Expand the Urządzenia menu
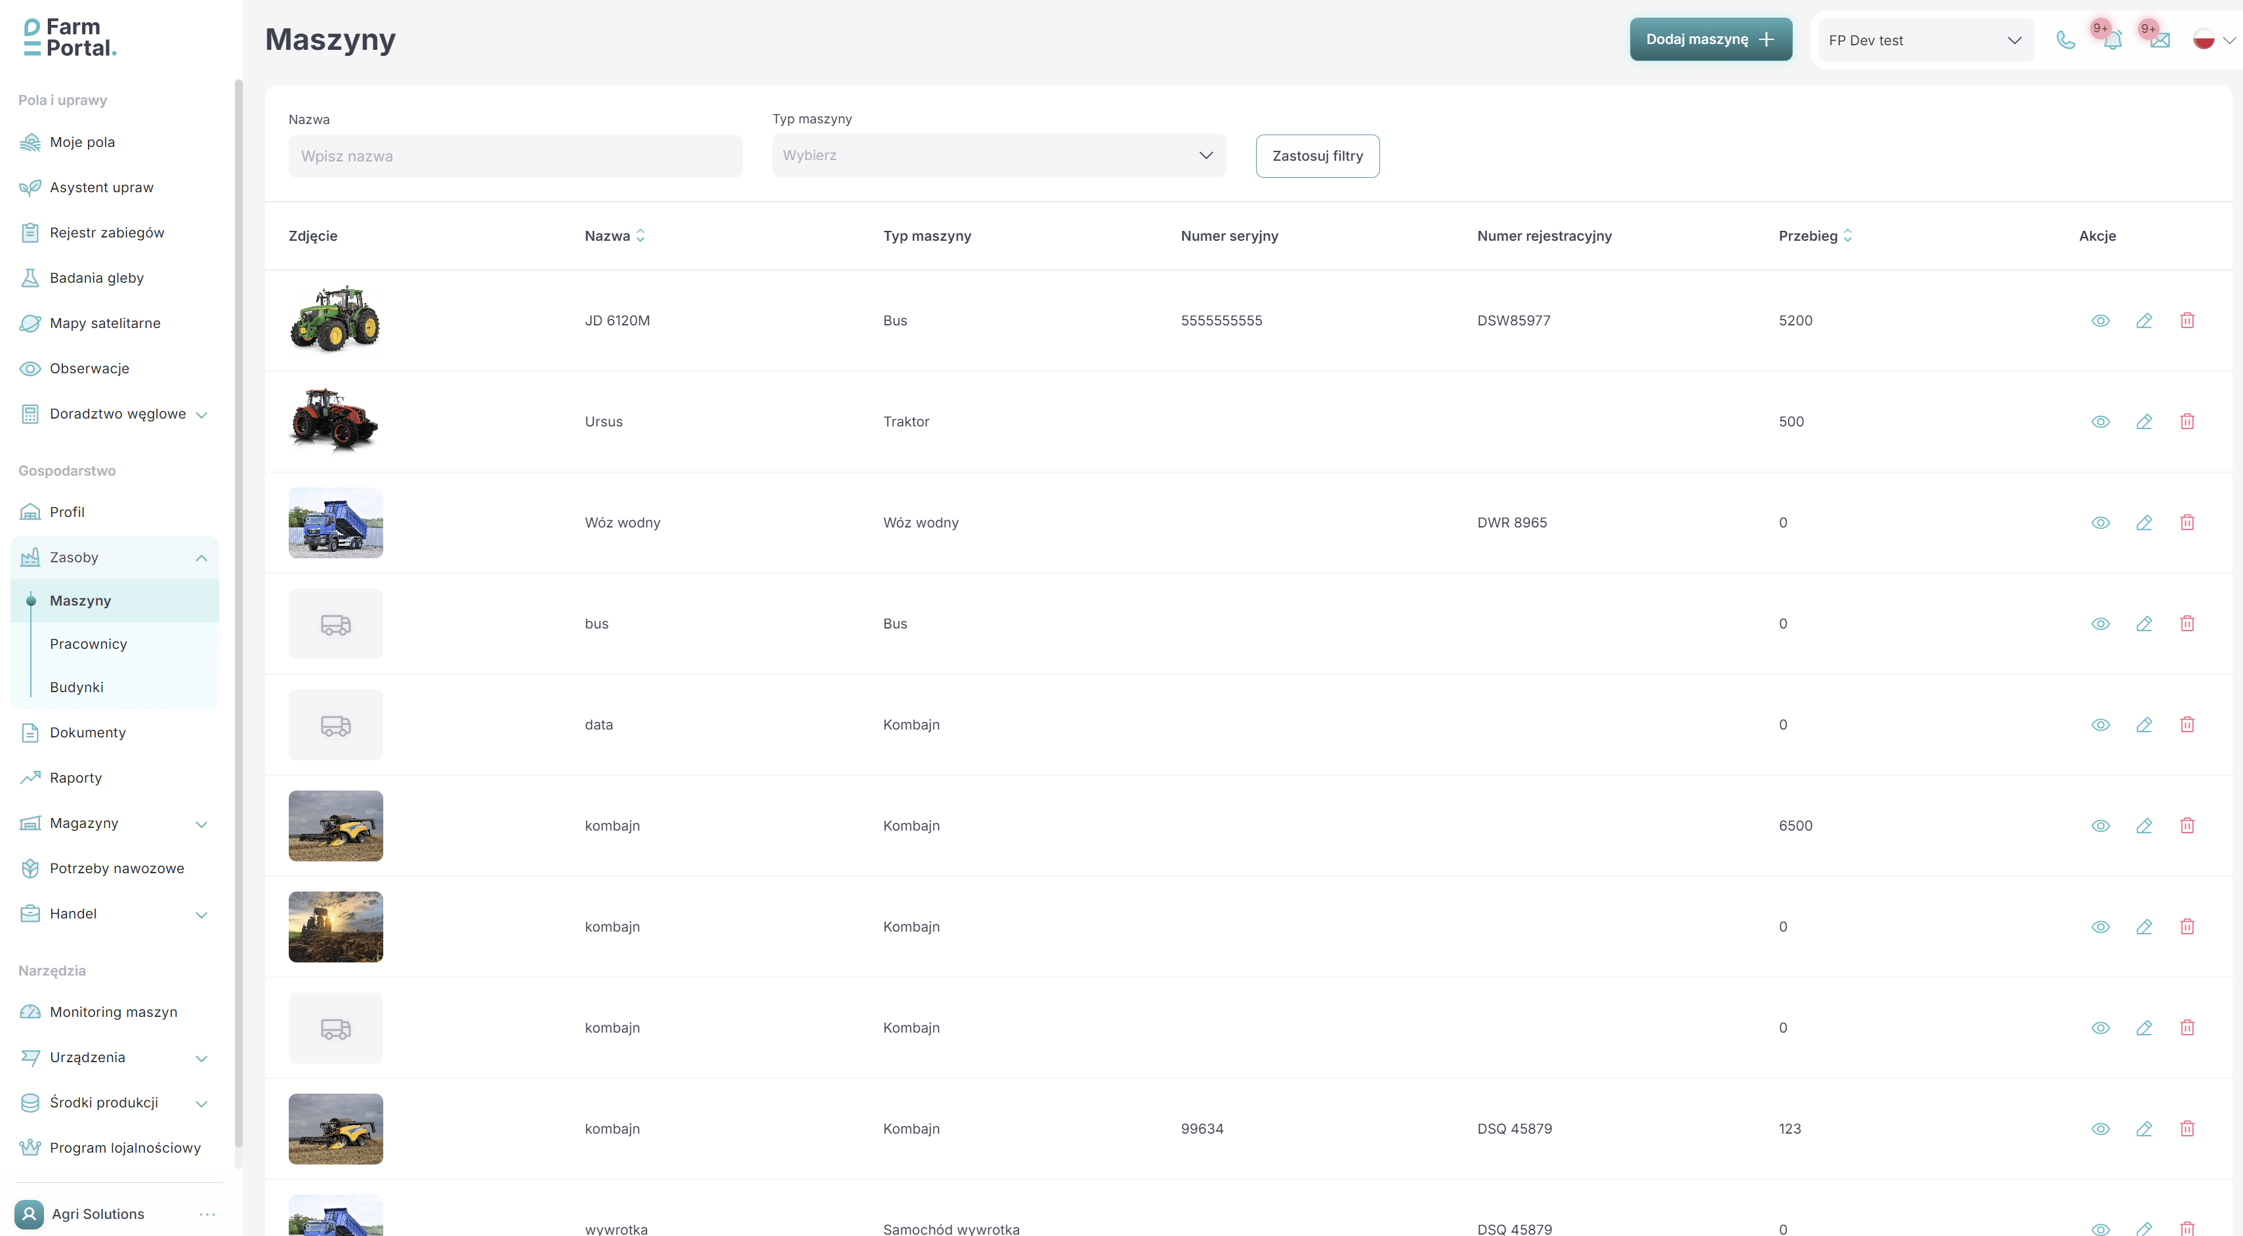 (x=201, y=1058)
